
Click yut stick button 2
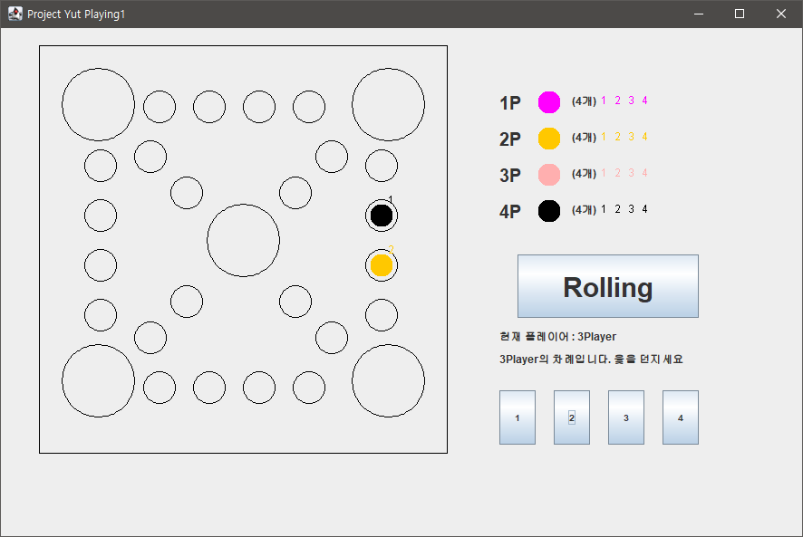[571, 417]
